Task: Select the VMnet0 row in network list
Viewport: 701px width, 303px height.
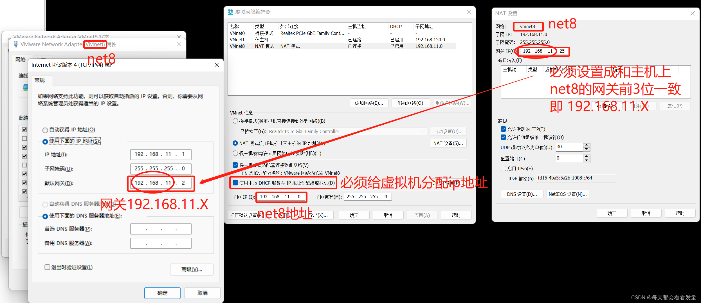Action: 342,33
